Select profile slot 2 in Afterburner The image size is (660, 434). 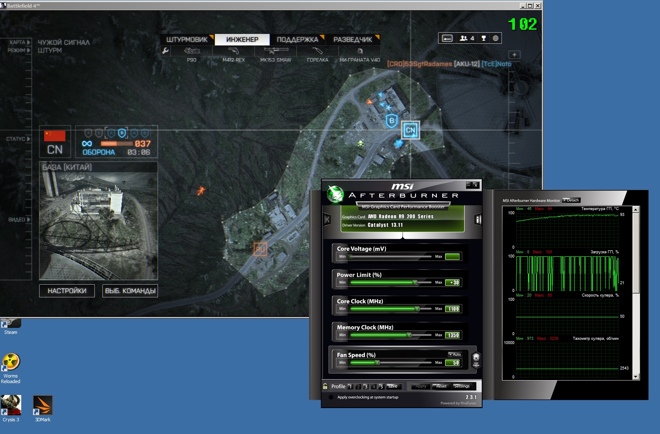pos(358,386)
